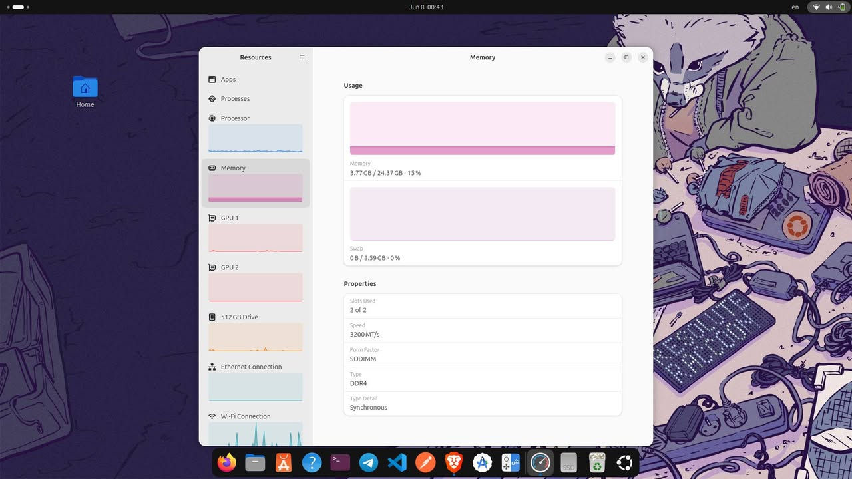
Task: Click the 'Usage' section heading
Action: 353,86
